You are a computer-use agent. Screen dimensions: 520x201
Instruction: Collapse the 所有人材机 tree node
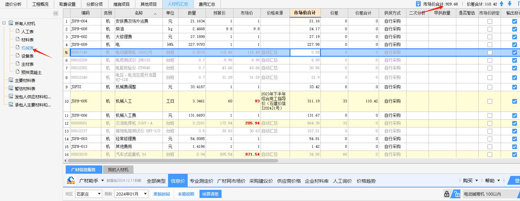tap(4, 23)
